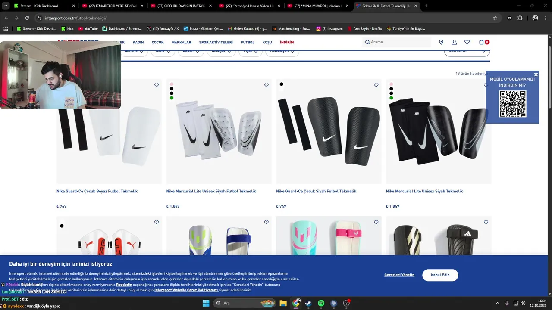552x310 pixels.
Task: Open the KADIN menu
Action: (x=138, y=43)
